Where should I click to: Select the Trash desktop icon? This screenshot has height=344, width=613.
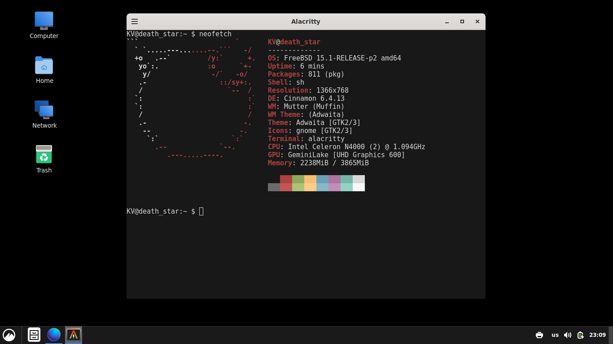[44, 160]
